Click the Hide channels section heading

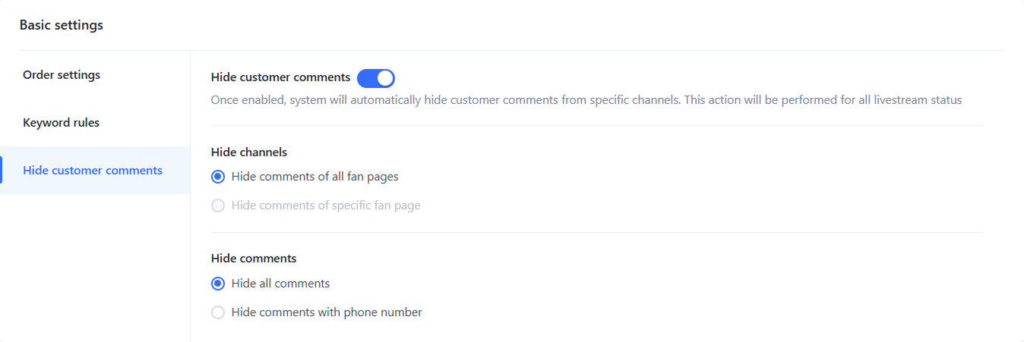[249, 152]
